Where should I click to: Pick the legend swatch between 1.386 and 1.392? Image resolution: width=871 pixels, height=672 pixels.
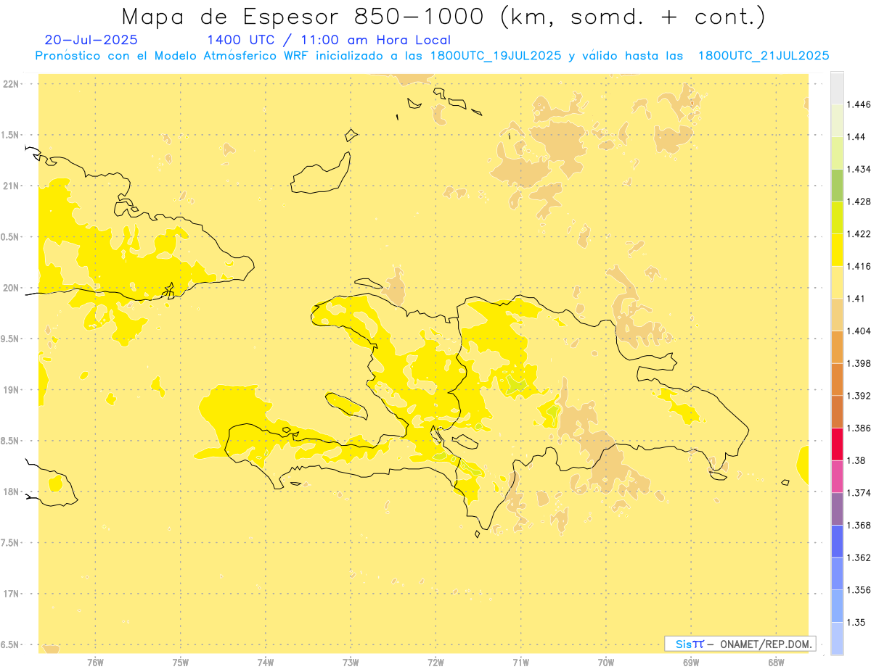837,412
